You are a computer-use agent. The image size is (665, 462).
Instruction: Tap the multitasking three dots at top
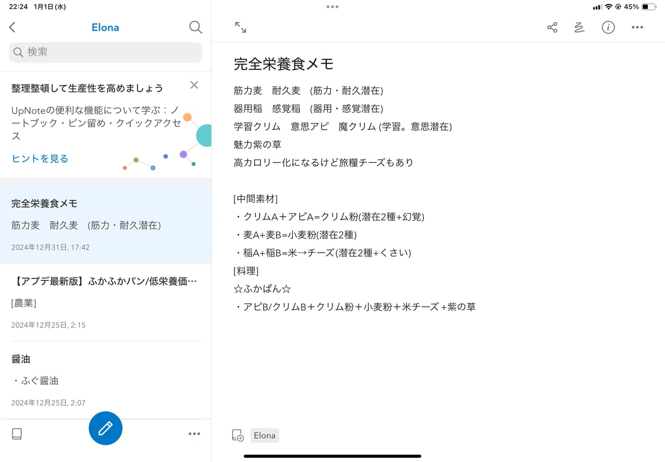(x=332, y=7)
